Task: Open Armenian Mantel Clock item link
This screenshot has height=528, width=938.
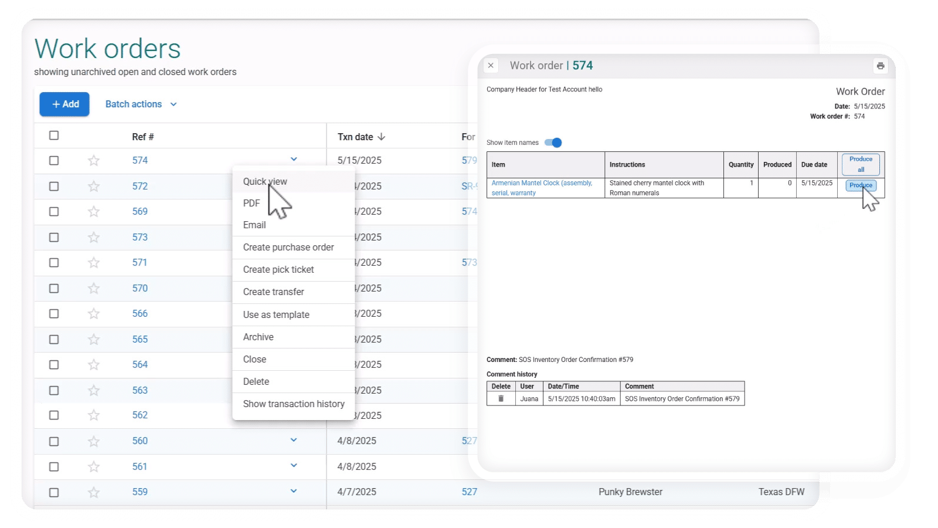Action: click(542, 188)
